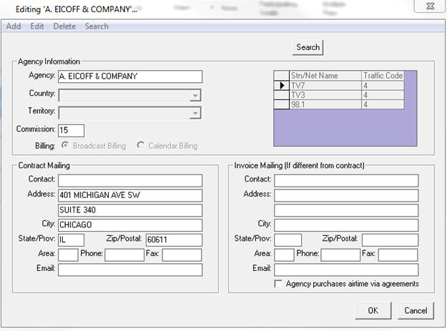Open the Edit menu

[37, 26]
